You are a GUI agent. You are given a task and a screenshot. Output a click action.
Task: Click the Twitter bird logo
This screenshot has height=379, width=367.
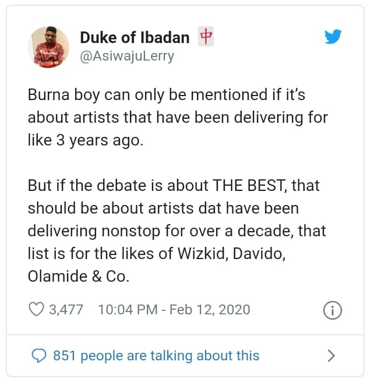tap(333, 37)
